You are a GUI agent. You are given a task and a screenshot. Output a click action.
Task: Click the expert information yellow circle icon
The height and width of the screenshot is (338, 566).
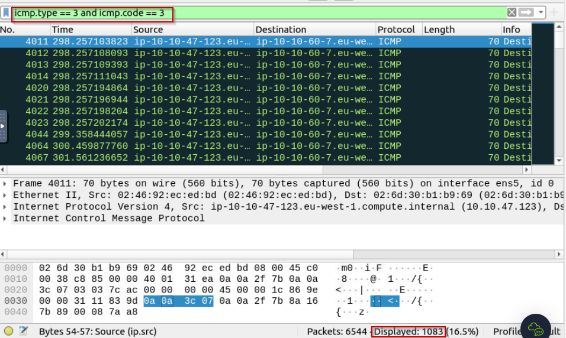coord(9,331)
